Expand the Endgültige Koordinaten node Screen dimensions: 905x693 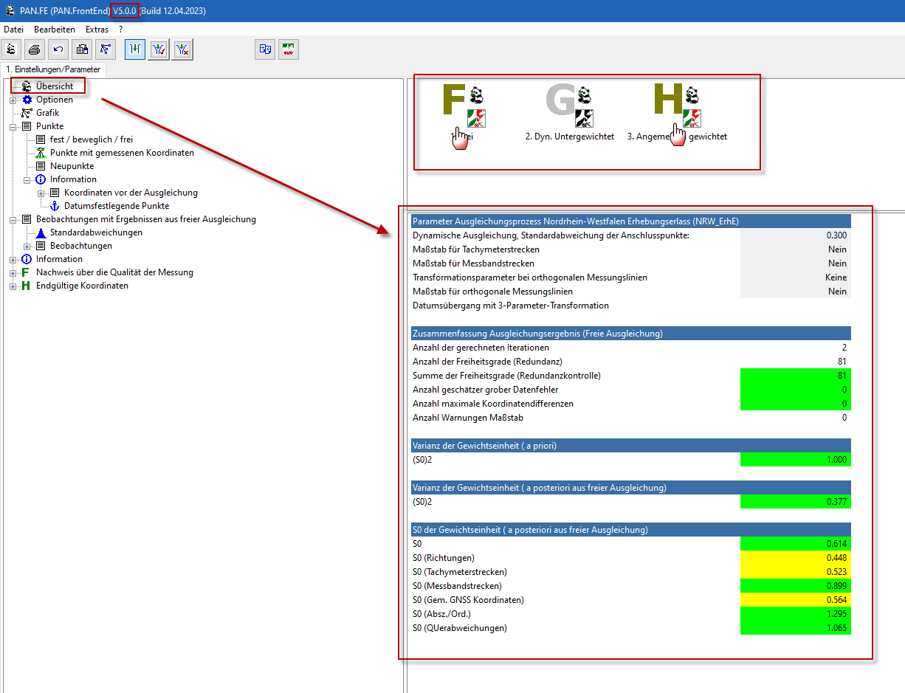click(x=13, y=286)
